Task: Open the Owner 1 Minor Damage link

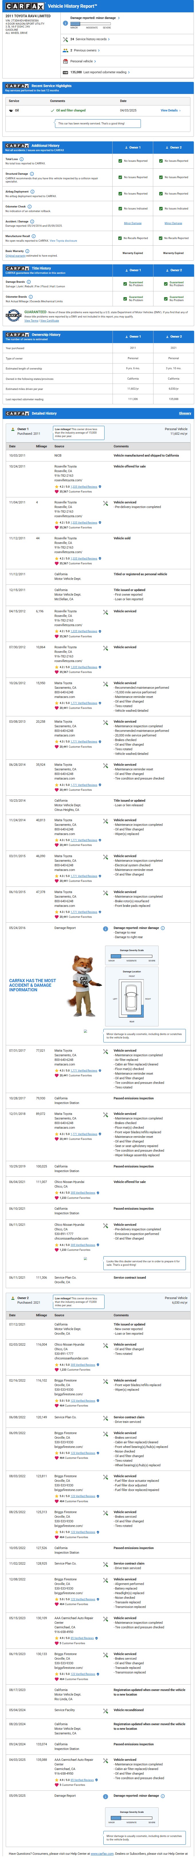Action: (133, 223)
